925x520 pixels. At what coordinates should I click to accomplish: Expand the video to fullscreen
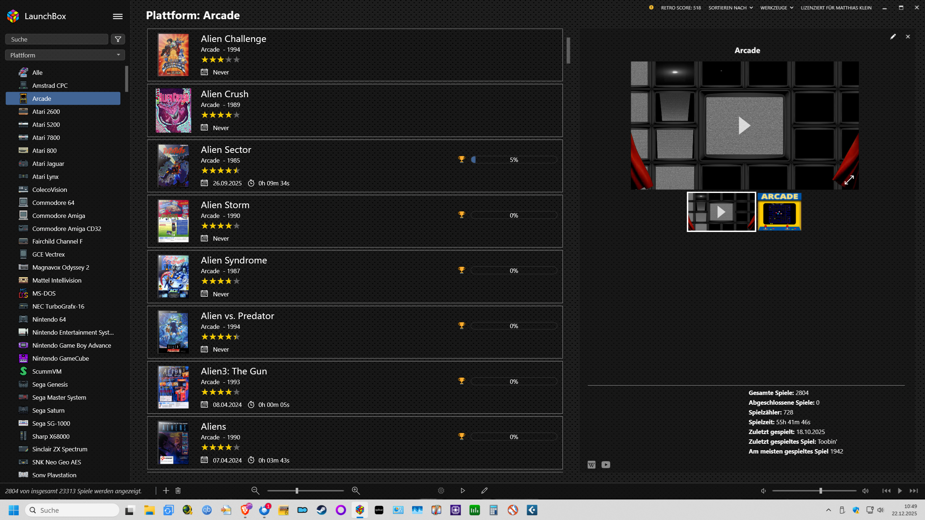coord(849,180)
